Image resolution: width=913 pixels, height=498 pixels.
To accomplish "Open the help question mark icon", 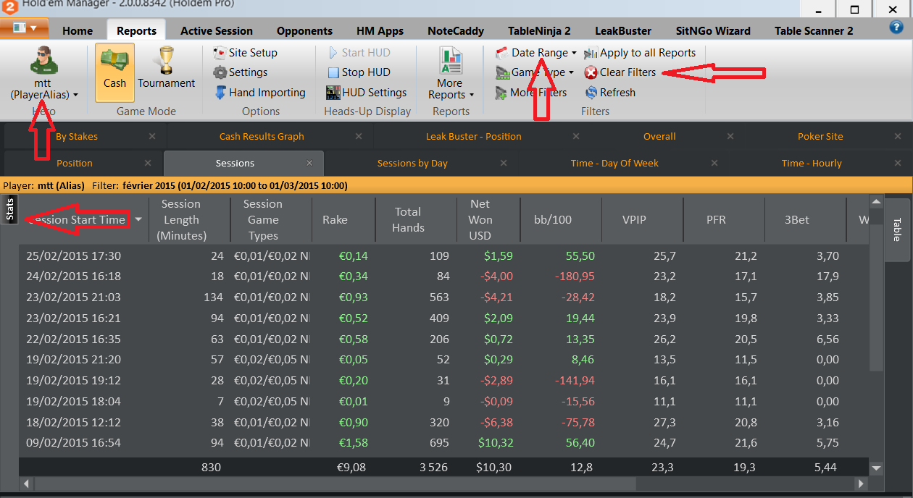I will click(x=896, y=28).
